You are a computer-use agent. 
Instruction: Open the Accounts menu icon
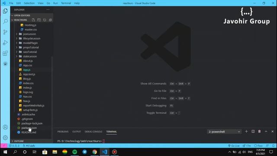tap(5, 127)
